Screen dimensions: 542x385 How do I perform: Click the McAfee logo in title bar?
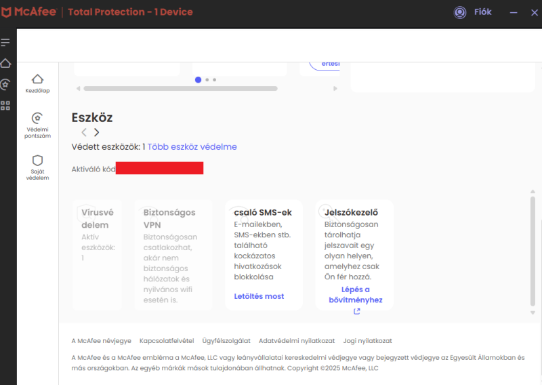(x=29, y=12)
